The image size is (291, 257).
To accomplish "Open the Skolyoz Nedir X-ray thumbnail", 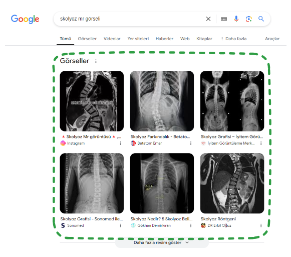I will coord(162,183).
